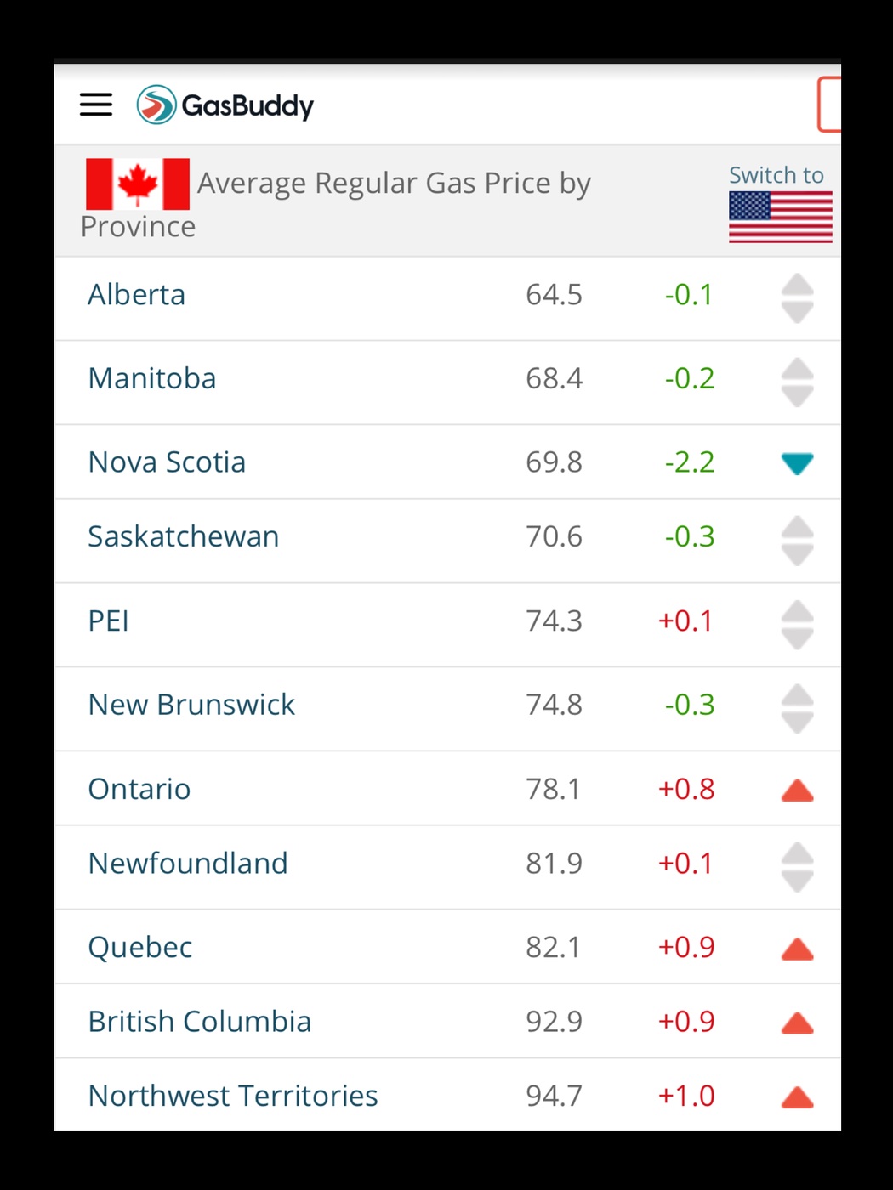
Task: Click Alberta's gray trend arrows
Action: (797, 297)
